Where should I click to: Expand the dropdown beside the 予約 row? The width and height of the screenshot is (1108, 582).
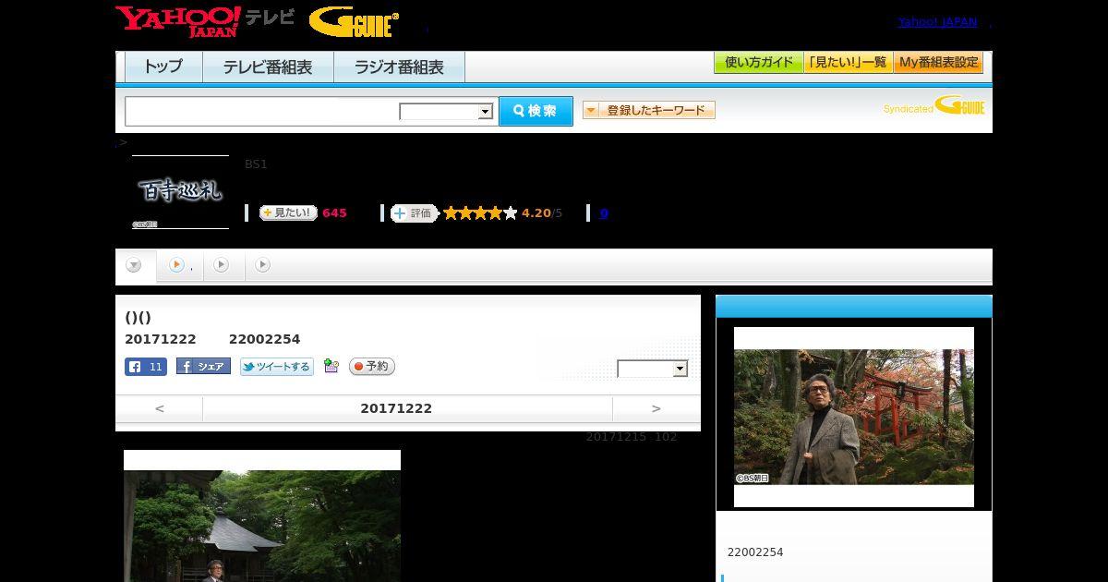click(653, 369)
